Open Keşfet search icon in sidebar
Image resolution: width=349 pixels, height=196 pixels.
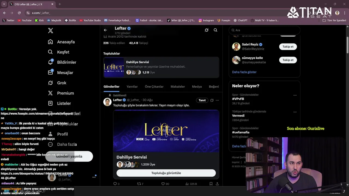[50, 52]
